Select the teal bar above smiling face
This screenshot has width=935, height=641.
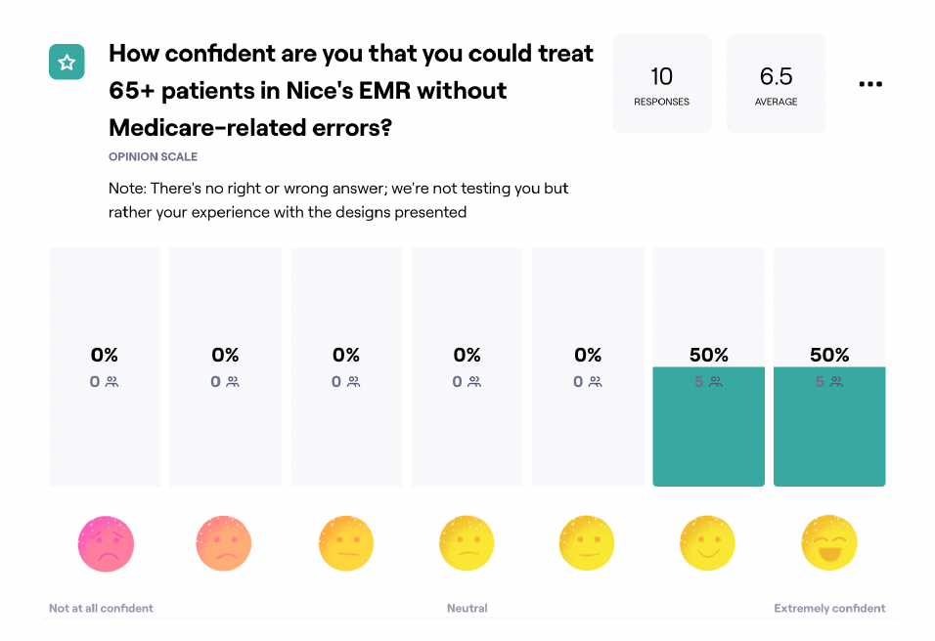pos(708,427)
